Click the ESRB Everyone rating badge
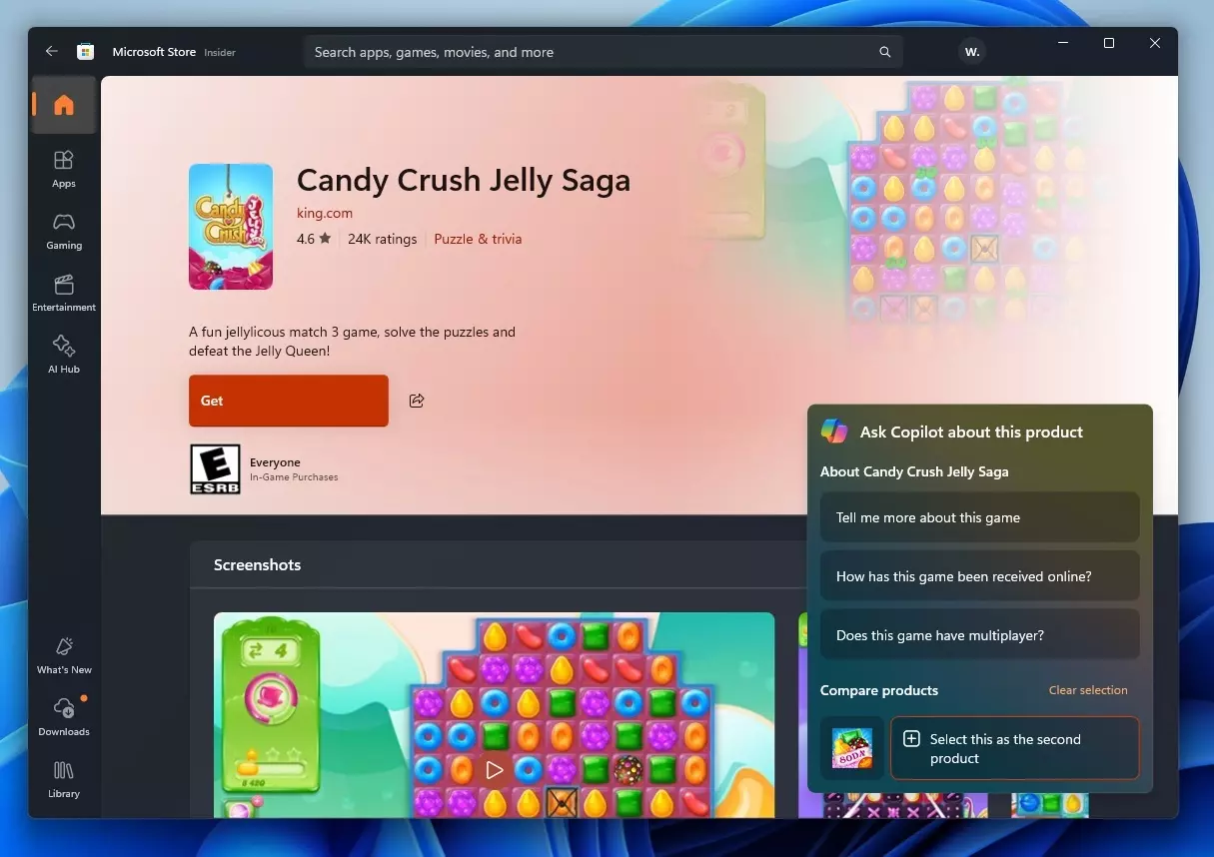This screenshot has height=857, width=1214. pyautogui.click(x=215, y=469)
